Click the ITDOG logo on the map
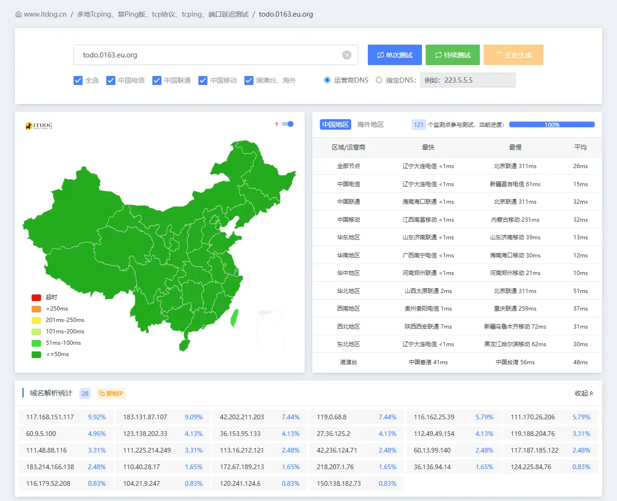The width and height of the screenshot is (617, 501). pos(39,126)
